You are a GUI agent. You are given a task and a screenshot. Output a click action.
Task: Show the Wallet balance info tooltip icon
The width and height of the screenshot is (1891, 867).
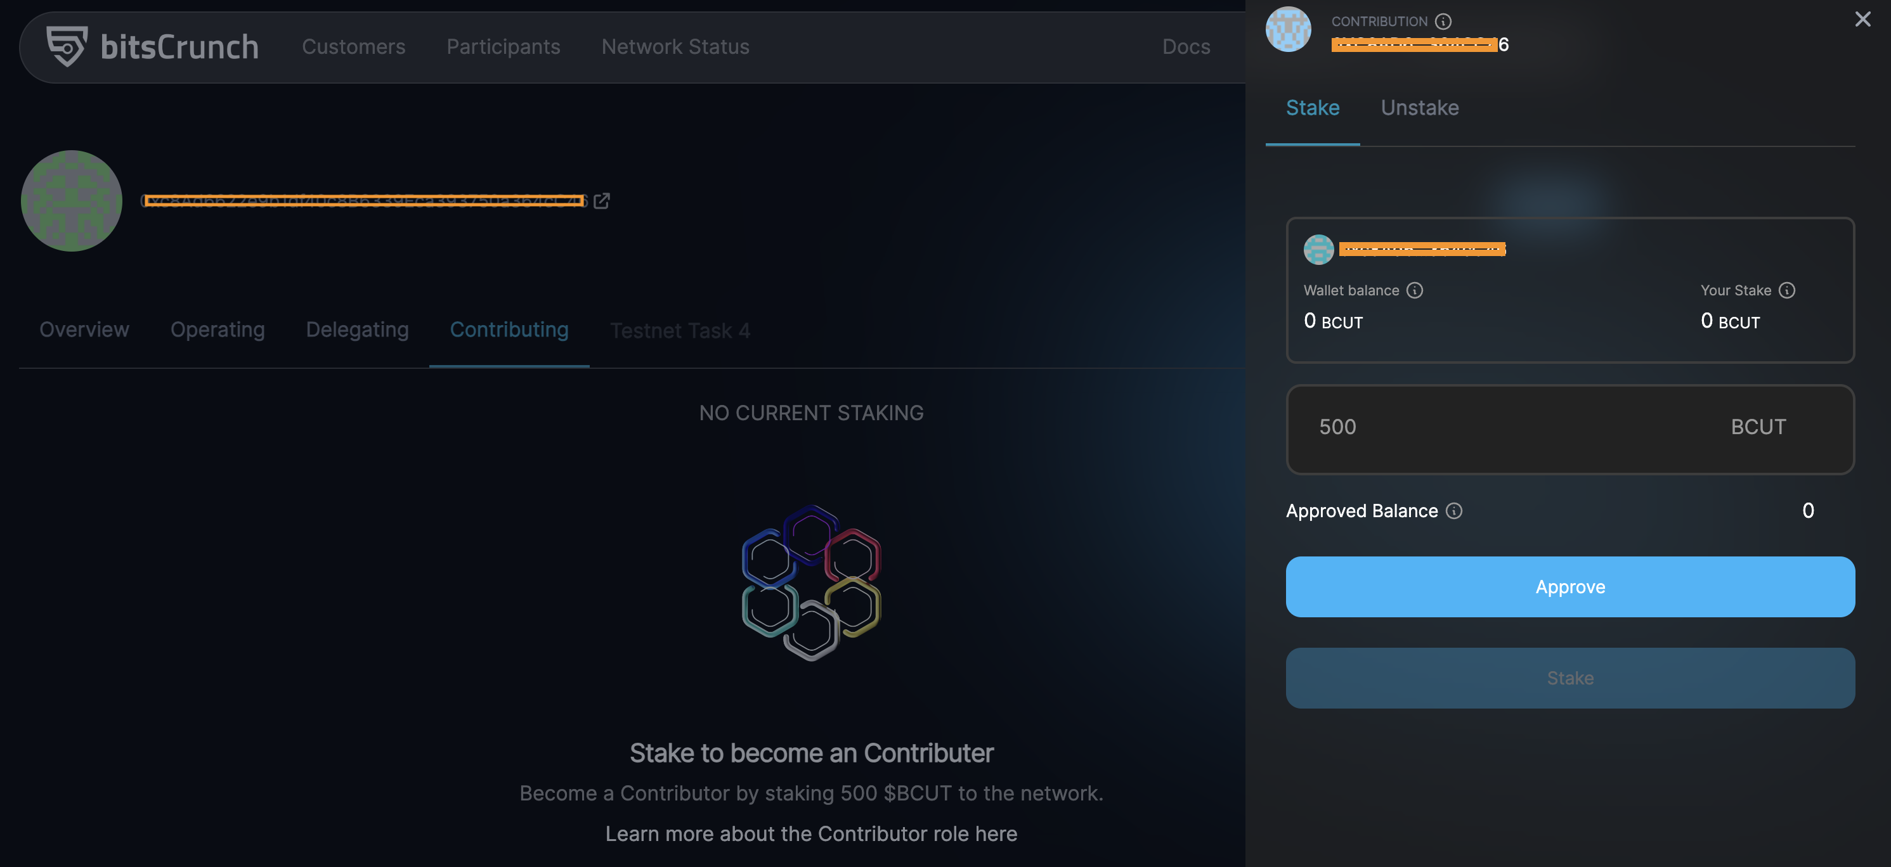(1415, 290)
